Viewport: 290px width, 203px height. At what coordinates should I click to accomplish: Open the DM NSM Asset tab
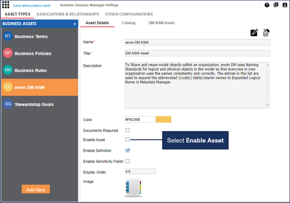point(161,23)
